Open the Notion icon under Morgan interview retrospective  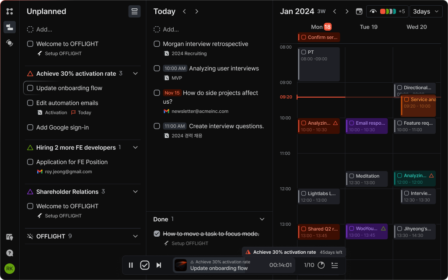click(167, 53)
